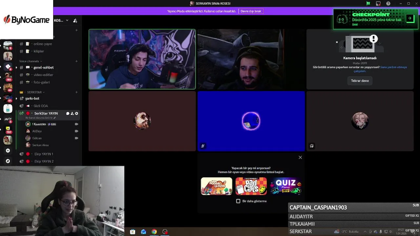This screenshot has width=420, height=236.
Task: Open the klipler channel
Action: tap(49, 51)
